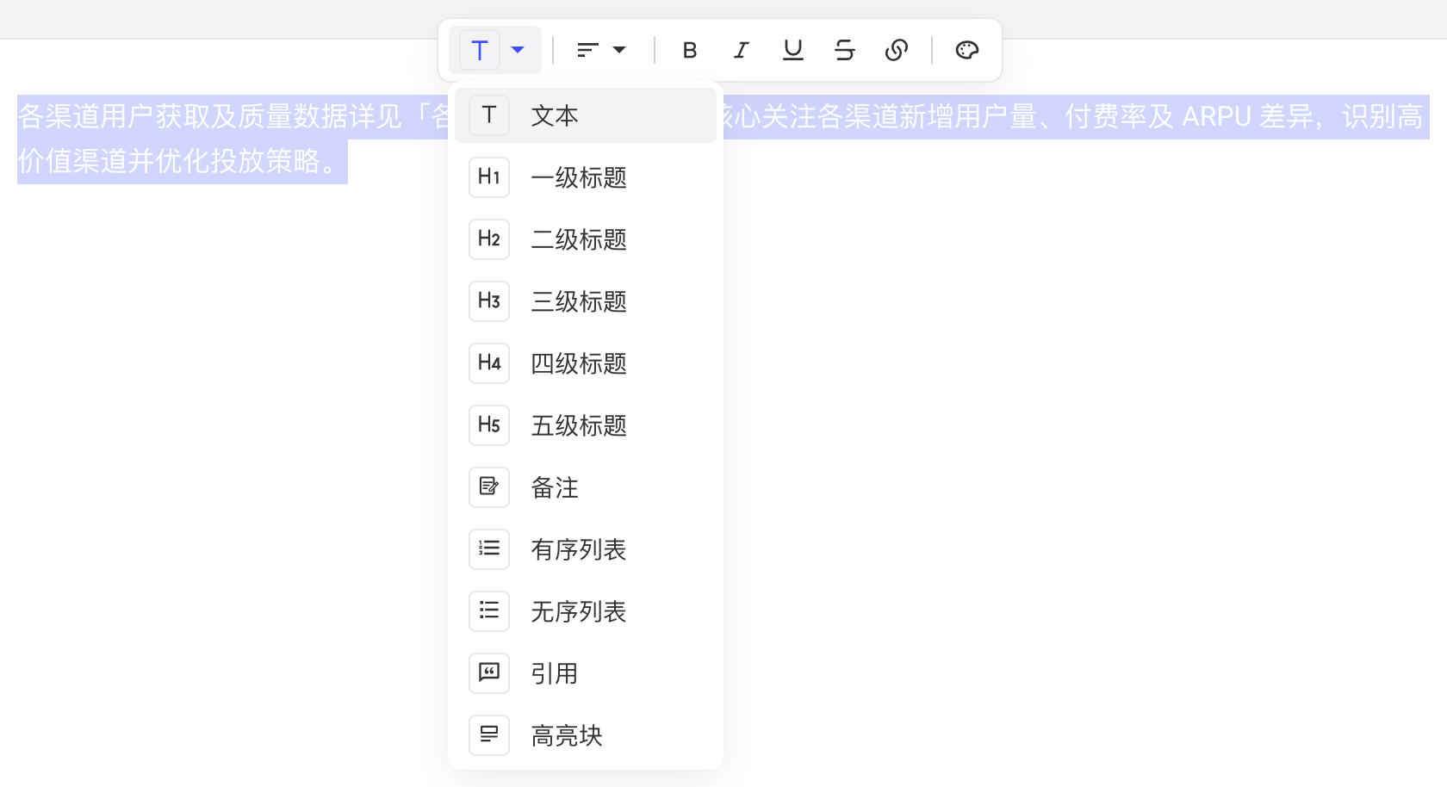1447x787 pixels.
Task: Toggle bold formatting
Action: coord(689,50)
